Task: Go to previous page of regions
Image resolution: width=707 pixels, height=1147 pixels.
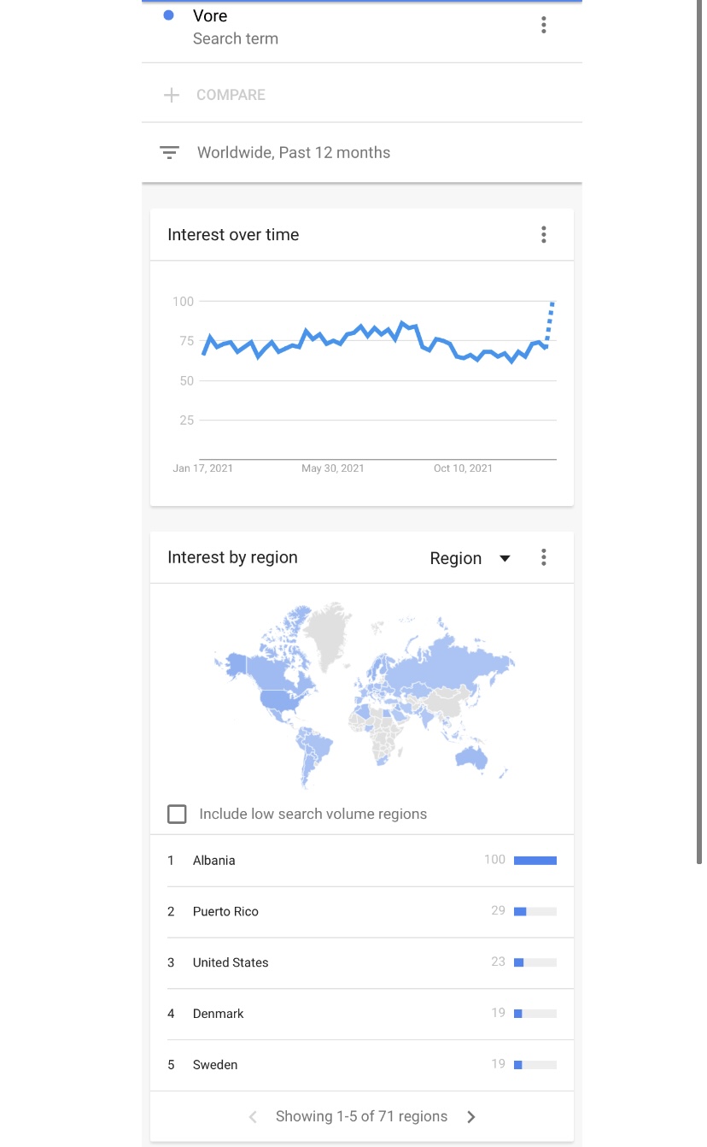Action: pyautogui.click(x=253, y=1116)
